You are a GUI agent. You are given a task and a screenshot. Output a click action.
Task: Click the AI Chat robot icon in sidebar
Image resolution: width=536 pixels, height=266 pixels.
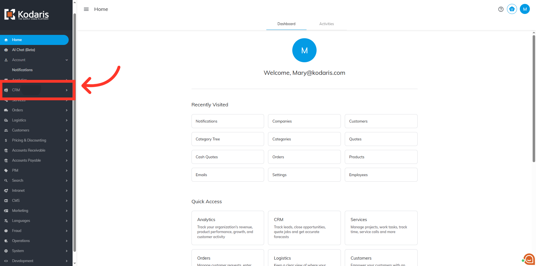pyautogui.click(x=6, y=50)
